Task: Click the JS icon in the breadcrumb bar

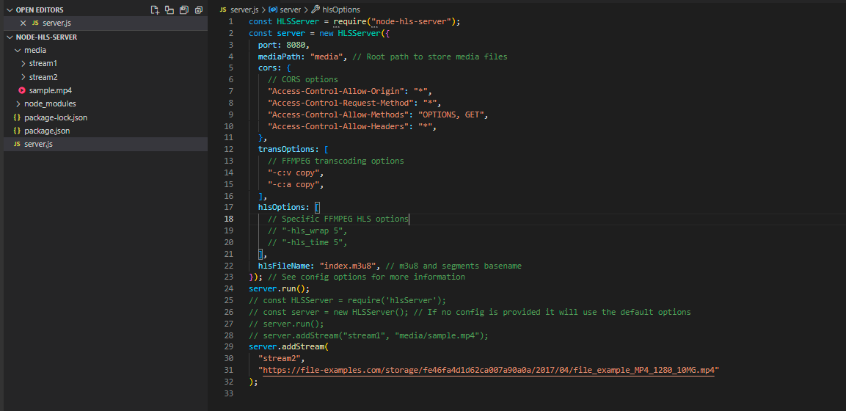Action: click(223, 10)
